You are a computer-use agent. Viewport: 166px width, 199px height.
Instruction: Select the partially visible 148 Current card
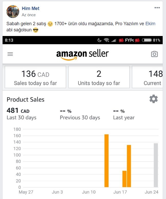[x=147, y=77]
